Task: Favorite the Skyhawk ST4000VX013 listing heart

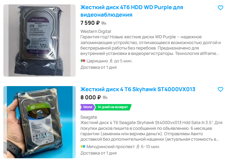Action: pos(220,89)
